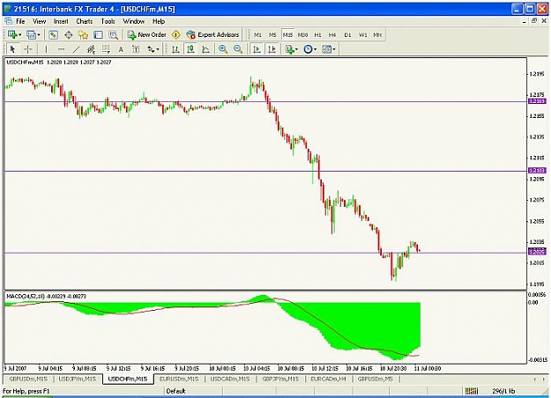Select the arrow Cursor tool
Image resolution: width=551 pixels, height=398 pixels.
click(12, 49)
